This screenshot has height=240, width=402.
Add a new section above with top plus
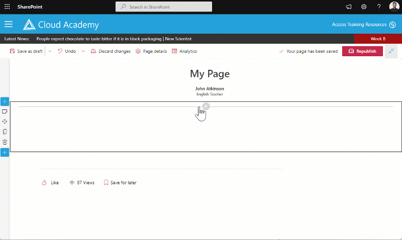pos(5,102)
